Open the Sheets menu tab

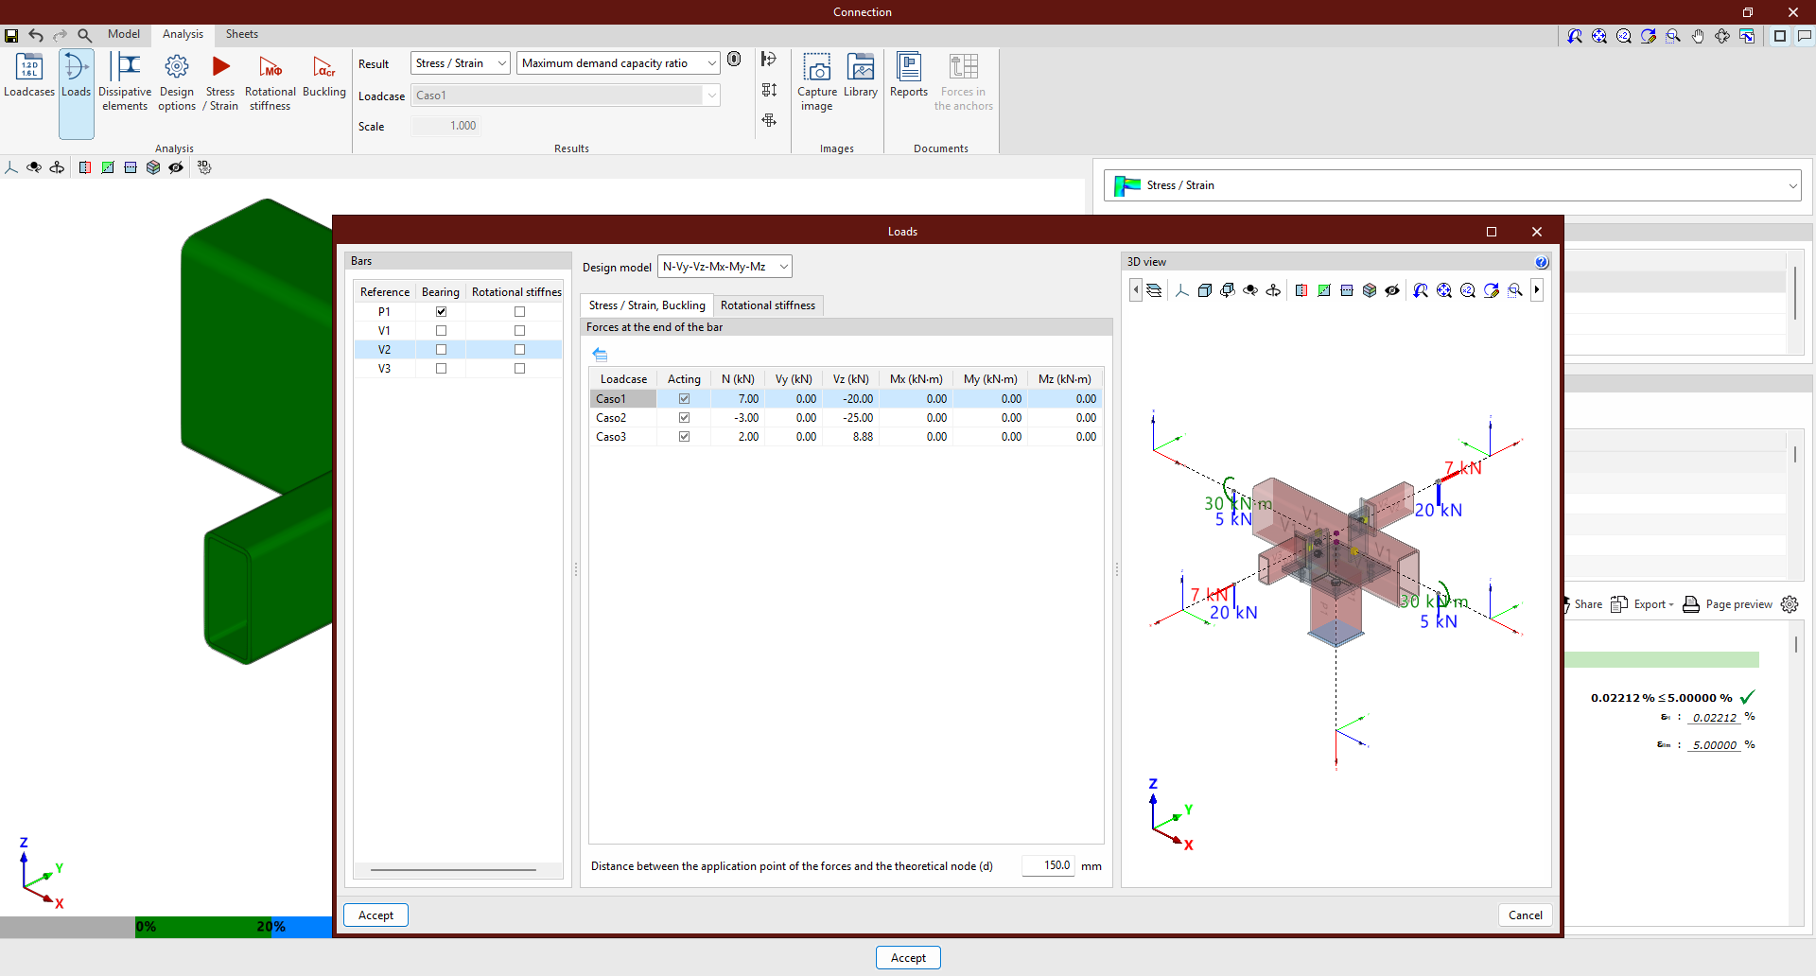click(242, 34)
